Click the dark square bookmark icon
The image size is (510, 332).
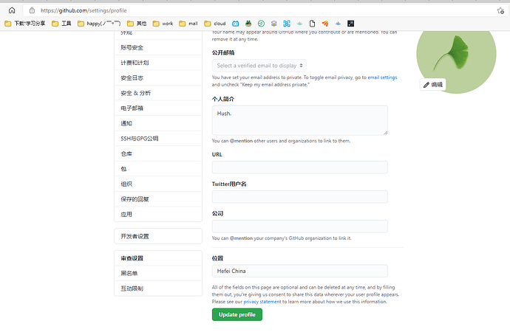(x=350, y=24)
